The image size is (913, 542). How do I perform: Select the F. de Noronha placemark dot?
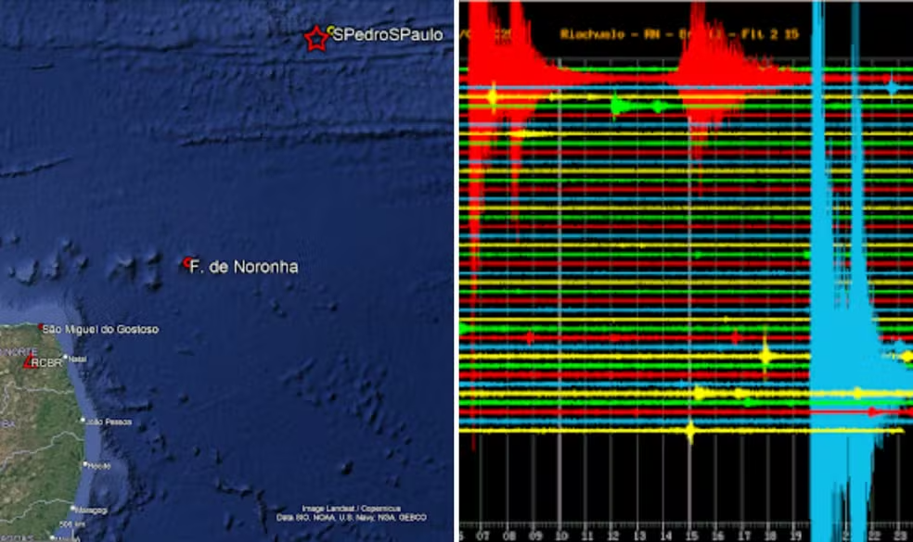[186, 262]
